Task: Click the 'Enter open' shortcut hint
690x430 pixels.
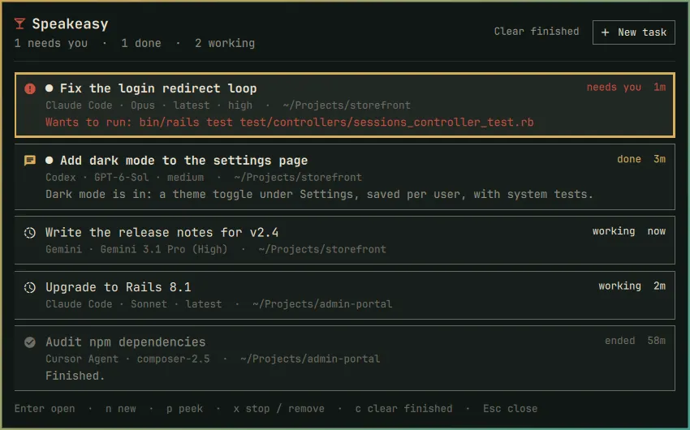Action: coord(45,409)
